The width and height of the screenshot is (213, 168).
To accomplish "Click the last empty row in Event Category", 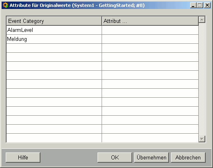I will coord(54,138).
